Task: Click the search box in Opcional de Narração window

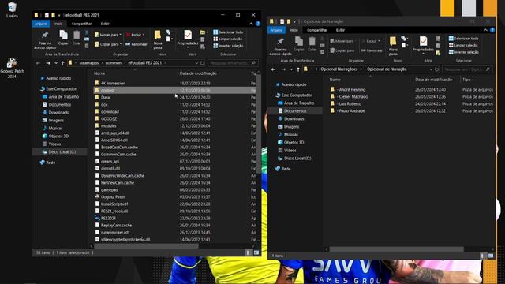Action: coord(468,69)
